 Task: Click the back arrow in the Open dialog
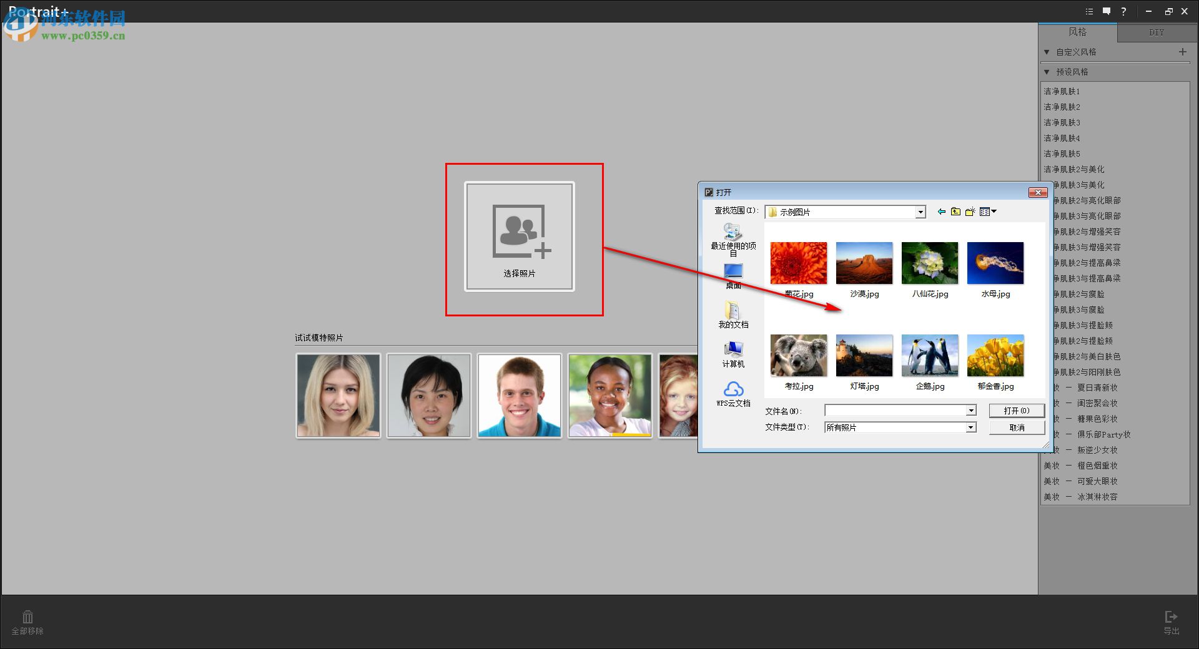tap(942, 212)
